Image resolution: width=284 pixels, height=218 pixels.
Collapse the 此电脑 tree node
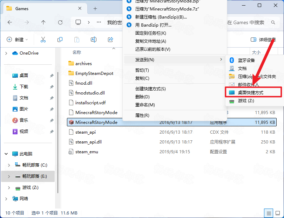coord(6,154)
